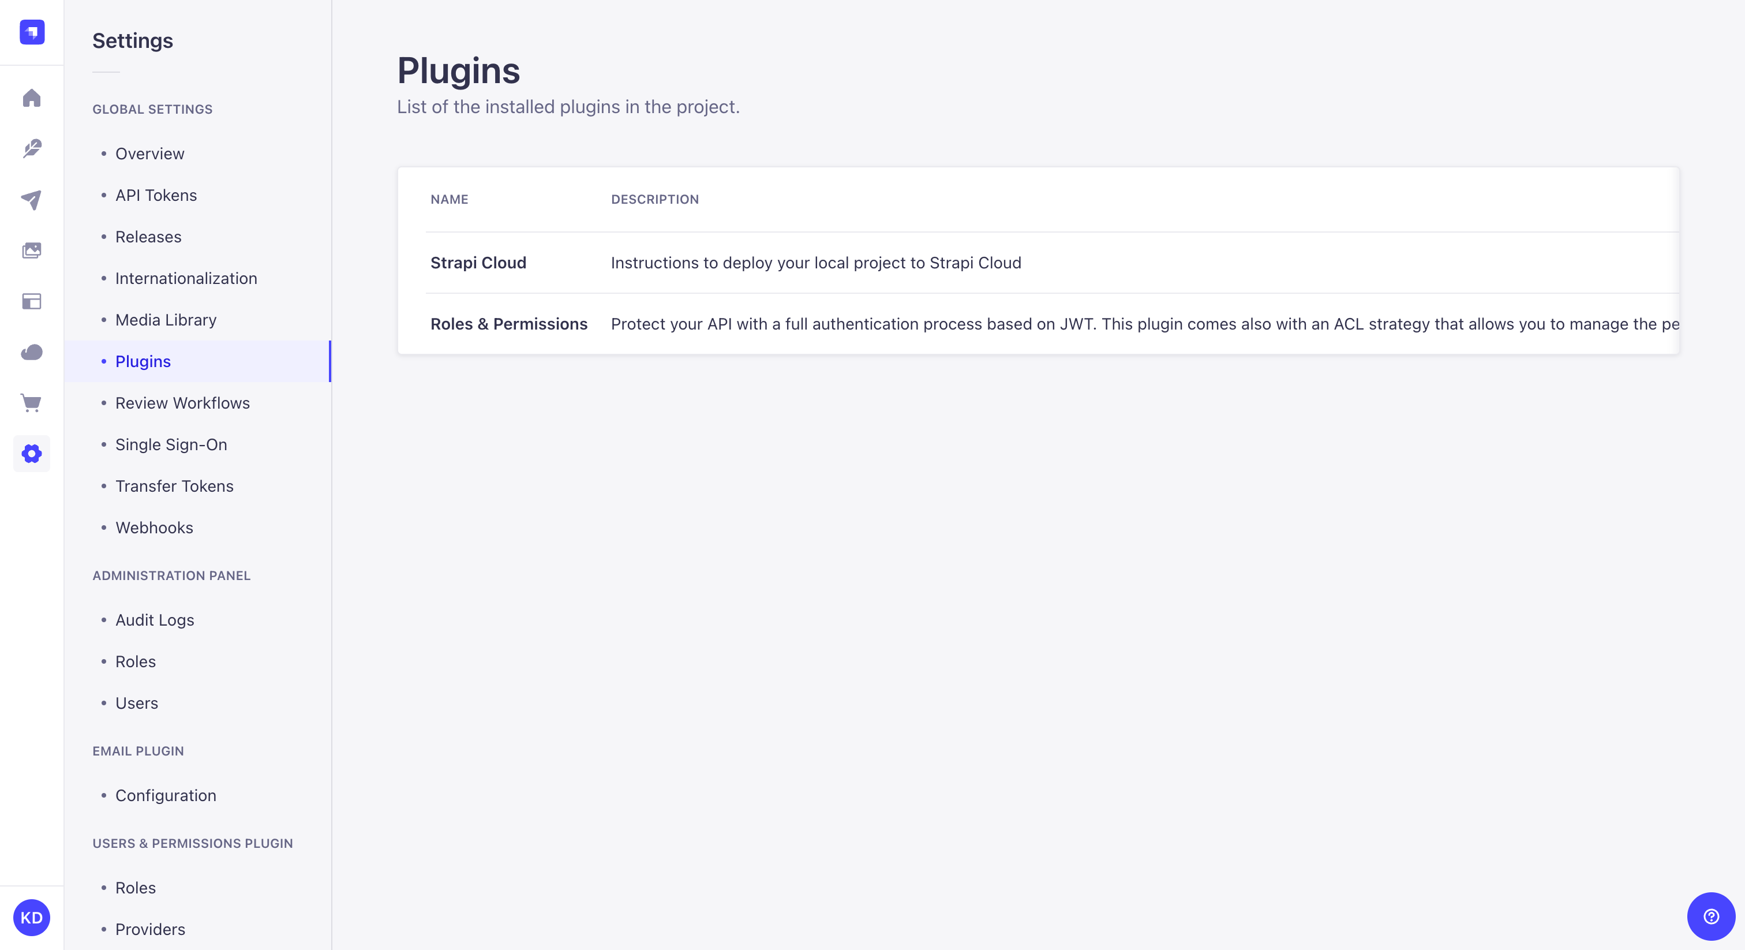The width and height of the screenshot is (1745, 950).
Task: Open the KD profile avatar
Action: (x=31, y=918)
